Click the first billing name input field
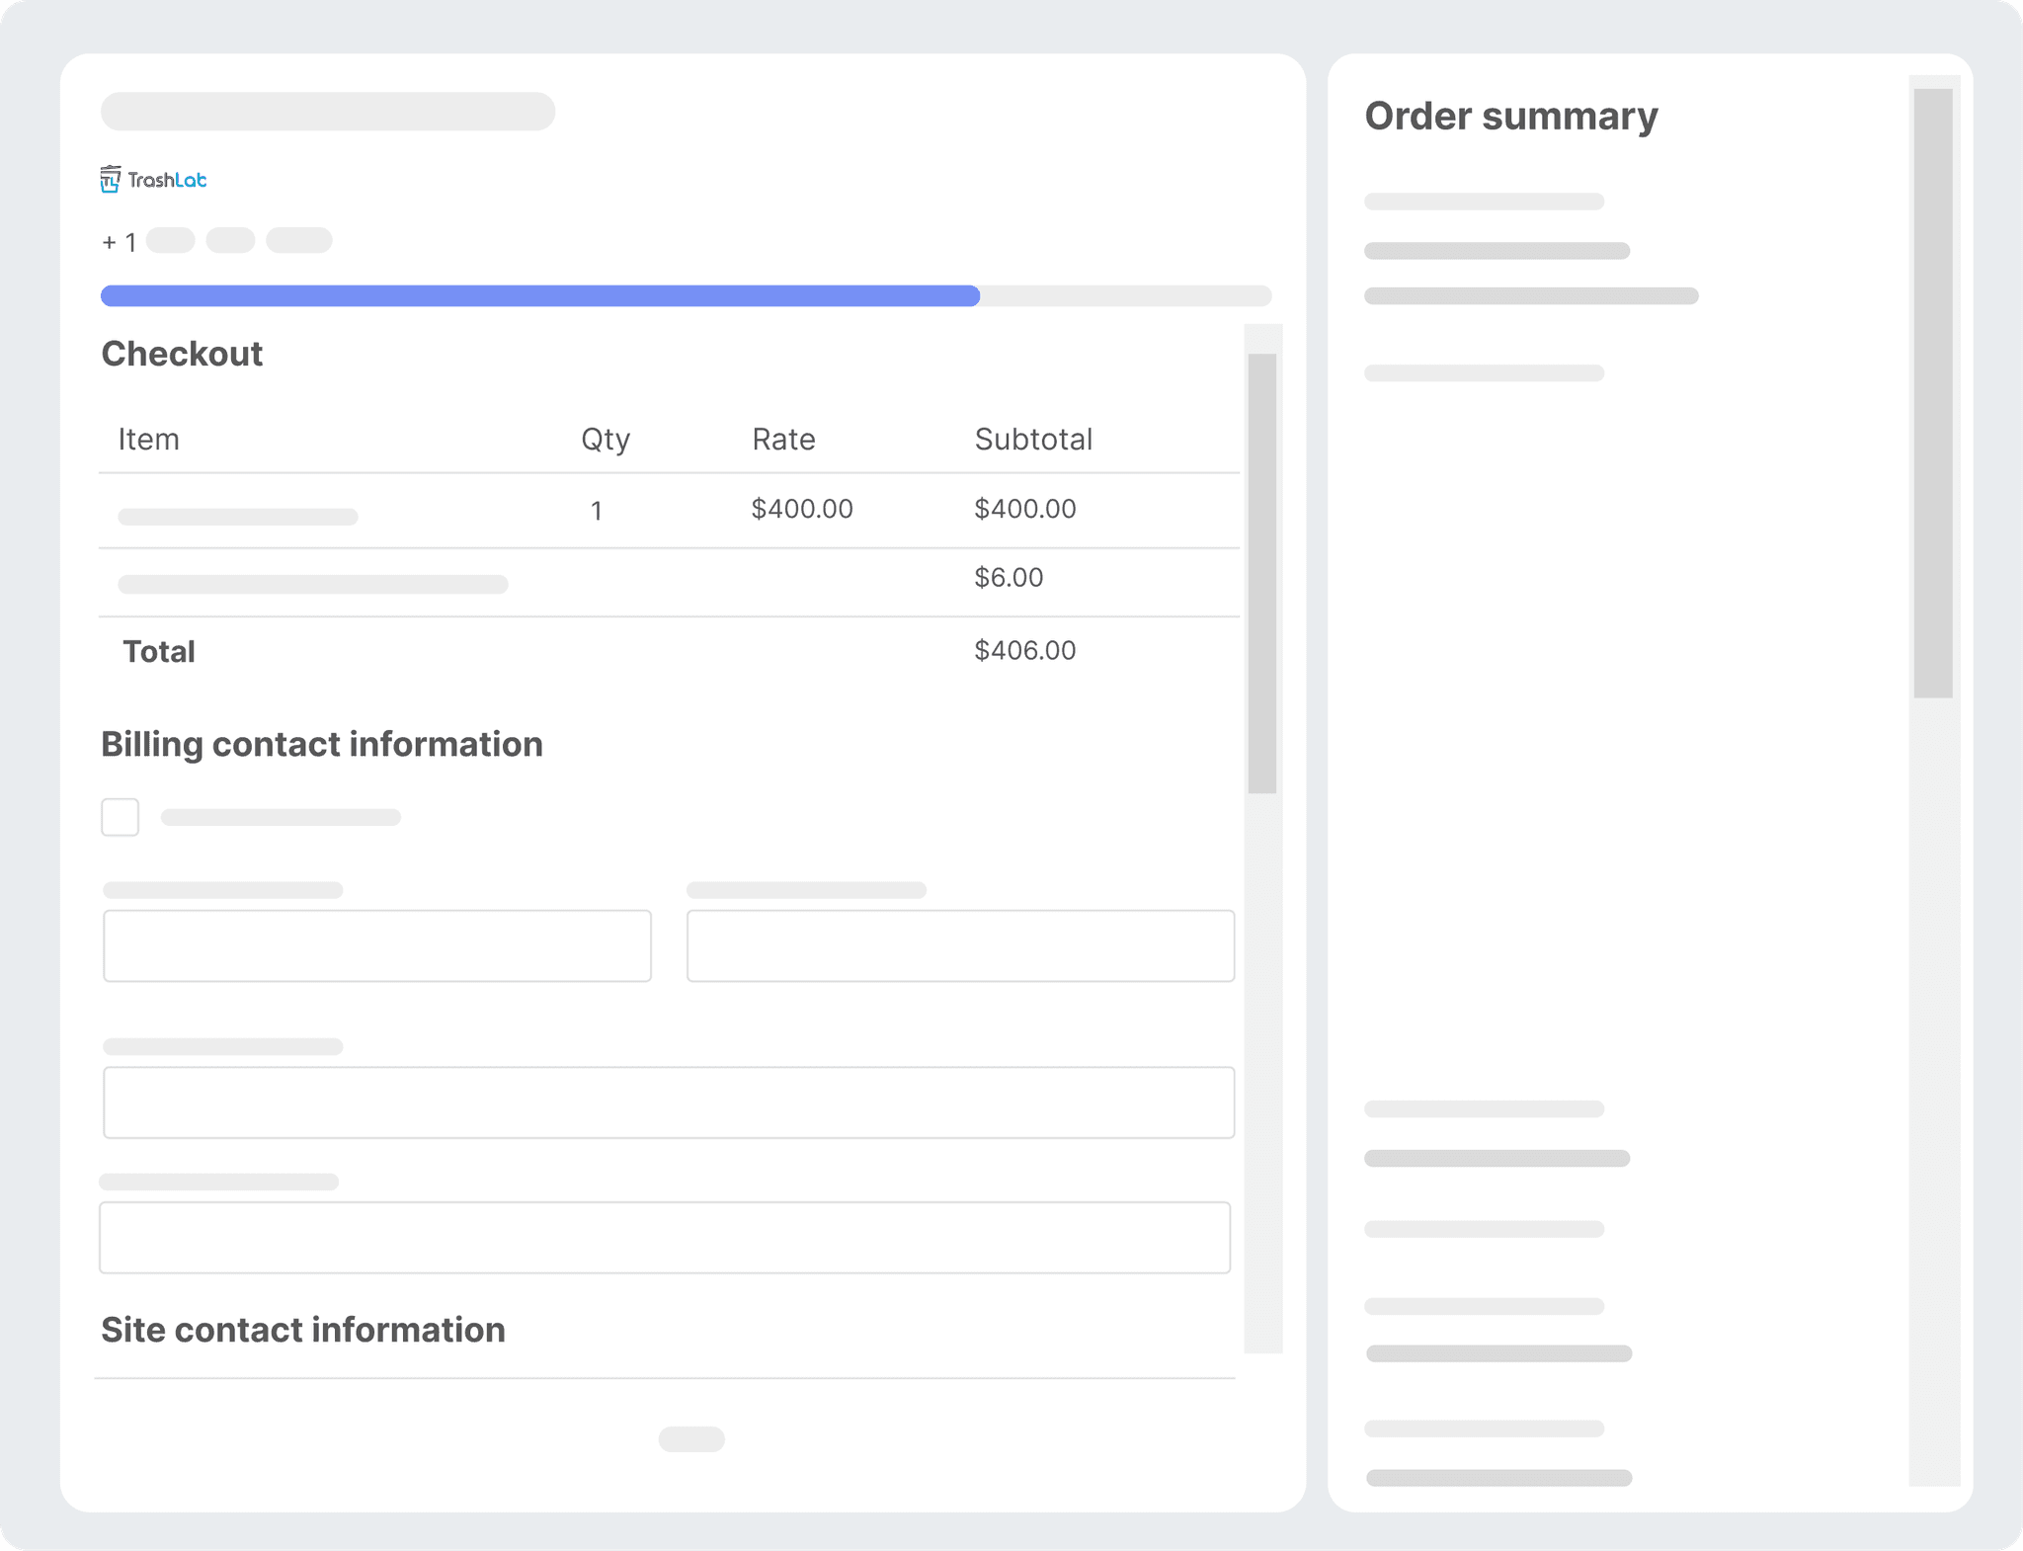The height and width of the screenshot is (1551, 2023). pyautogui.click(x=377, y=945)
